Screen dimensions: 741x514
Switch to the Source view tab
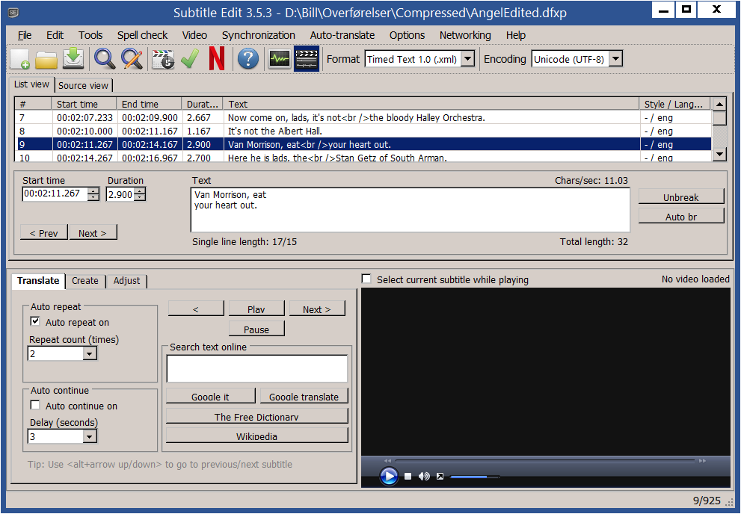click(83, 85)
